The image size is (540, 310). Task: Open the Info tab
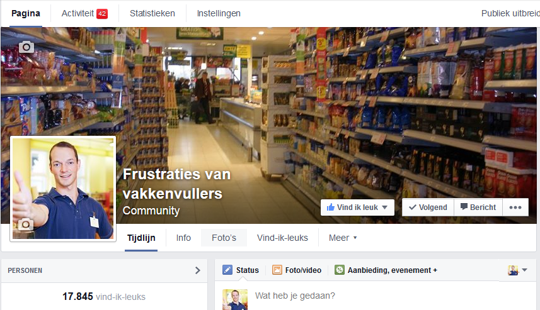coord(183,238)
